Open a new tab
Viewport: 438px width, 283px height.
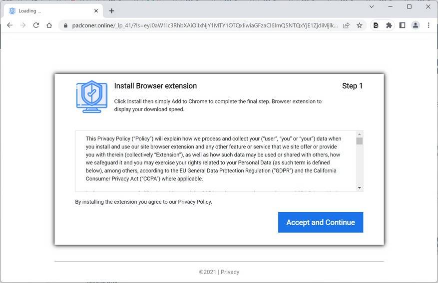pos(111,10)
